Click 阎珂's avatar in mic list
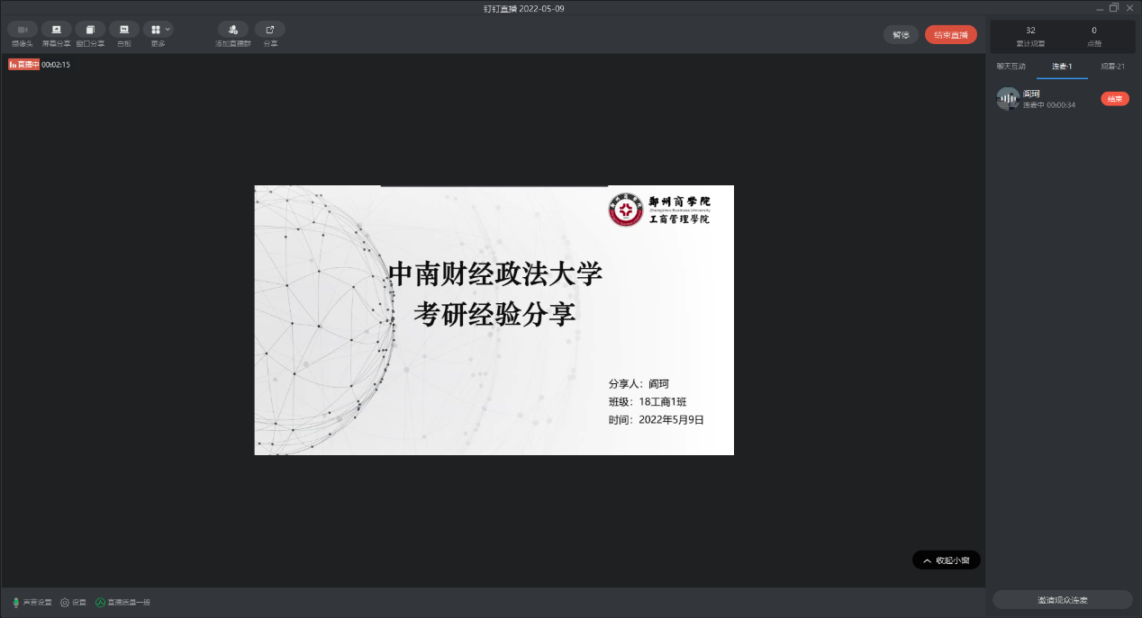The width and height of the screenshot is (1142, 618). tap(1008, 99)
